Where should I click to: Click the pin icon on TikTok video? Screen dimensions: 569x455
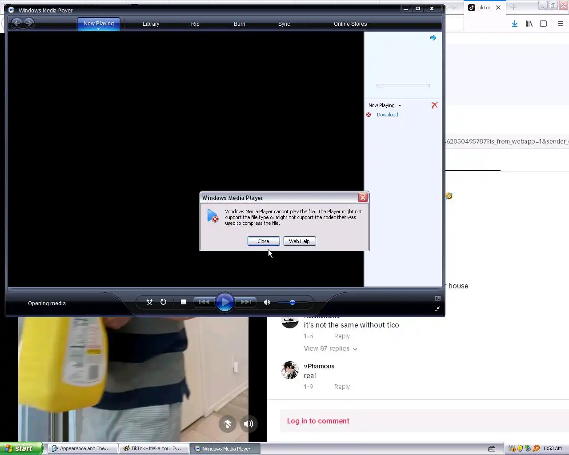[x=227, y=424]
